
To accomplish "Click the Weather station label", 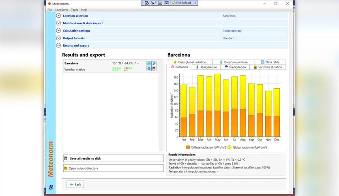I will point(75,70).
